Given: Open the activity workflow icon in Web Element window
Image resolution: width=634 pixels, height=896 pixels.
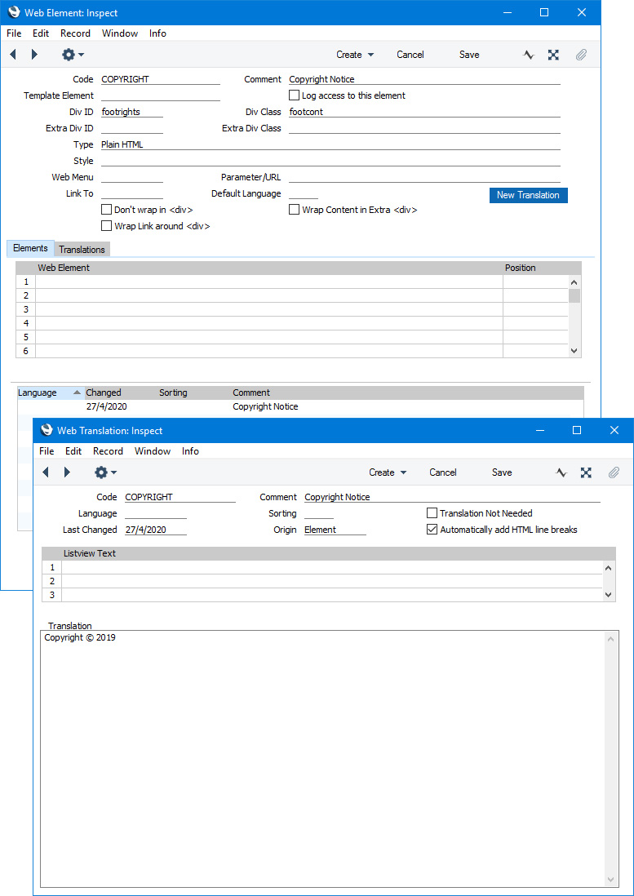Looking at the screenshot, I should click(529, 55).
